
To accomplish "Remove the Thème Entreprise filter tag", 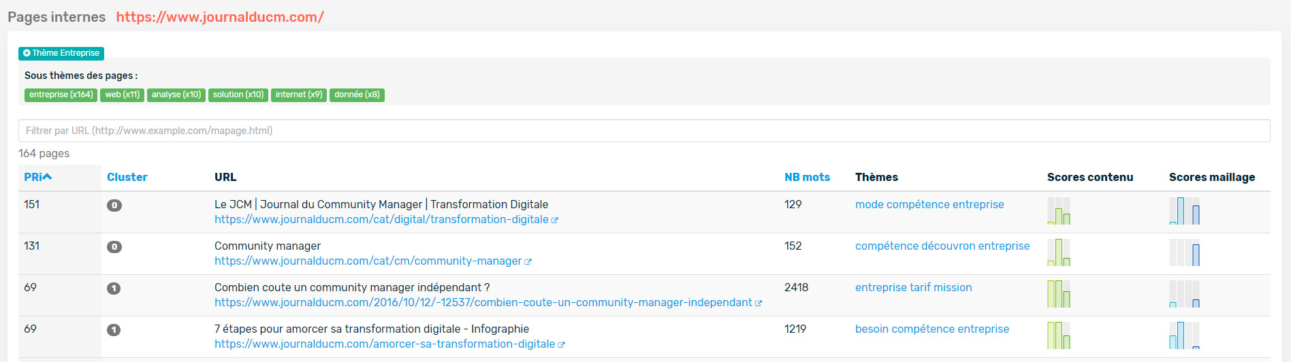I will point(27,53).
